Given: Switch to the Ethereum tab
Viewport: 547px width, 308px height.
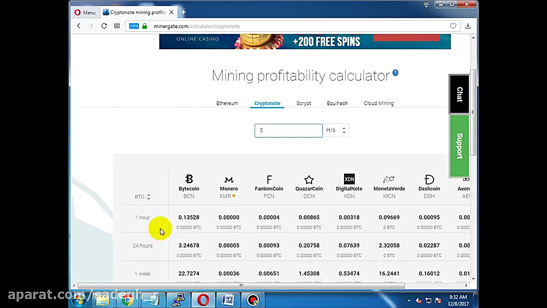Looking at the screenshot, I should 227,103.
